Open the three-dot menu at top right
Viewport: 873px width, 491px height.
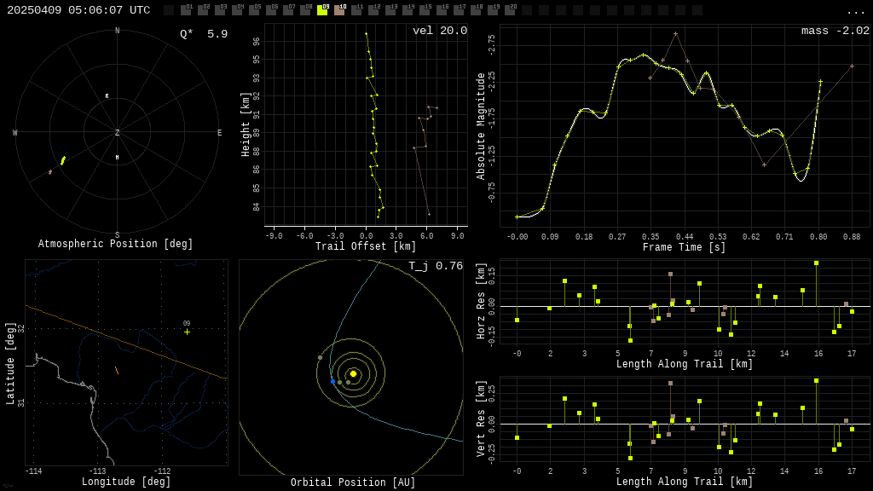tap(855, 12)
